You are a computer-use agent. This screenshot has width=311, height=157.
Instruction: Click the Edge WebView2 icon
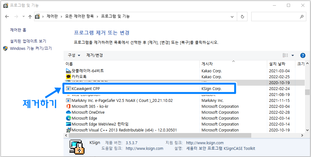click(69, 124)
